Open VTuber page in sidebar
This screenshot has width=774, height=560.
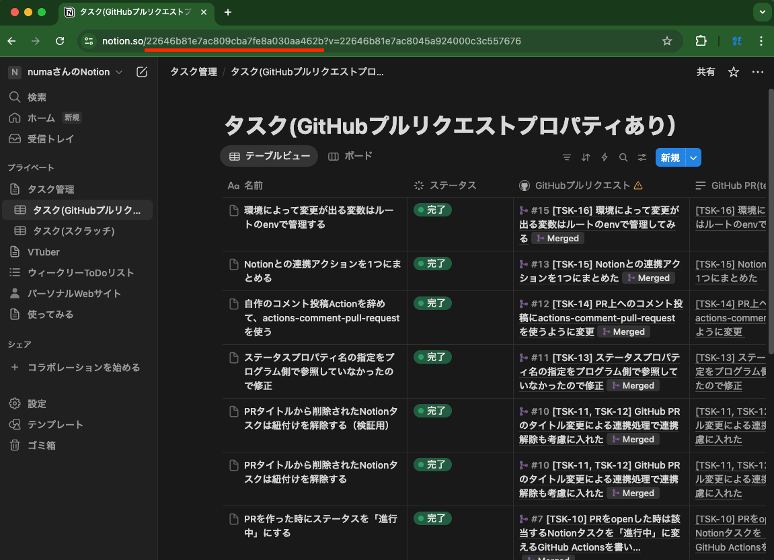[44, 251]
